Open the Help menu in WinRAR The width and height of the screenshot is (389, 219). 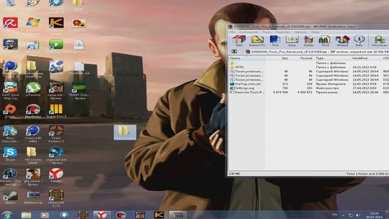tap(315, 32)
